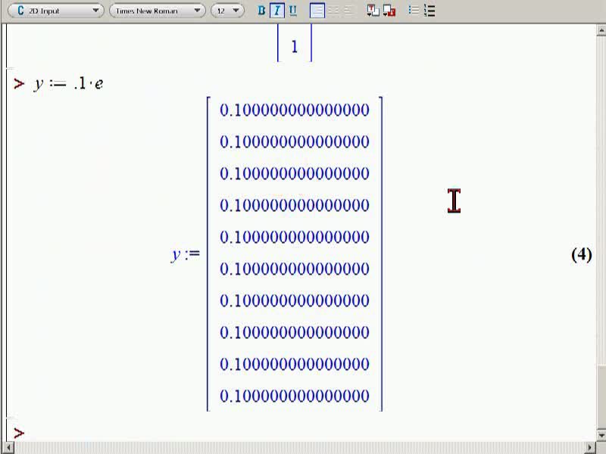Click vertical scrollbar up arrow
606x454 pixels.
(601, 30)
